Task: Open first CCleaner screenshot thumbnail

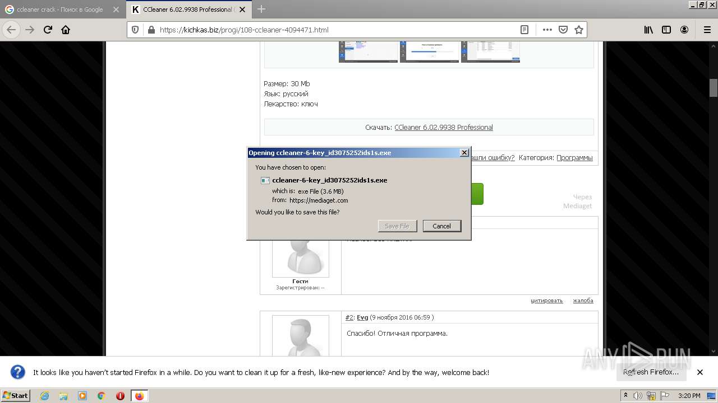Action: coord(368,51)
